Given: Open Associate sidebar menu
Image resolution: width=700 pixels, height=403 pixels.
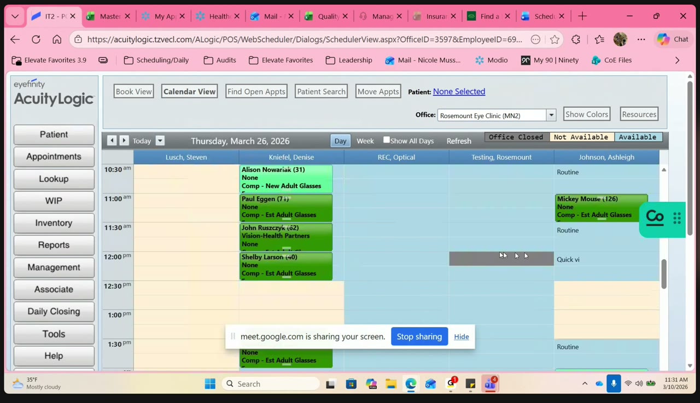Looking at the screenshot, I should [54, 289].
